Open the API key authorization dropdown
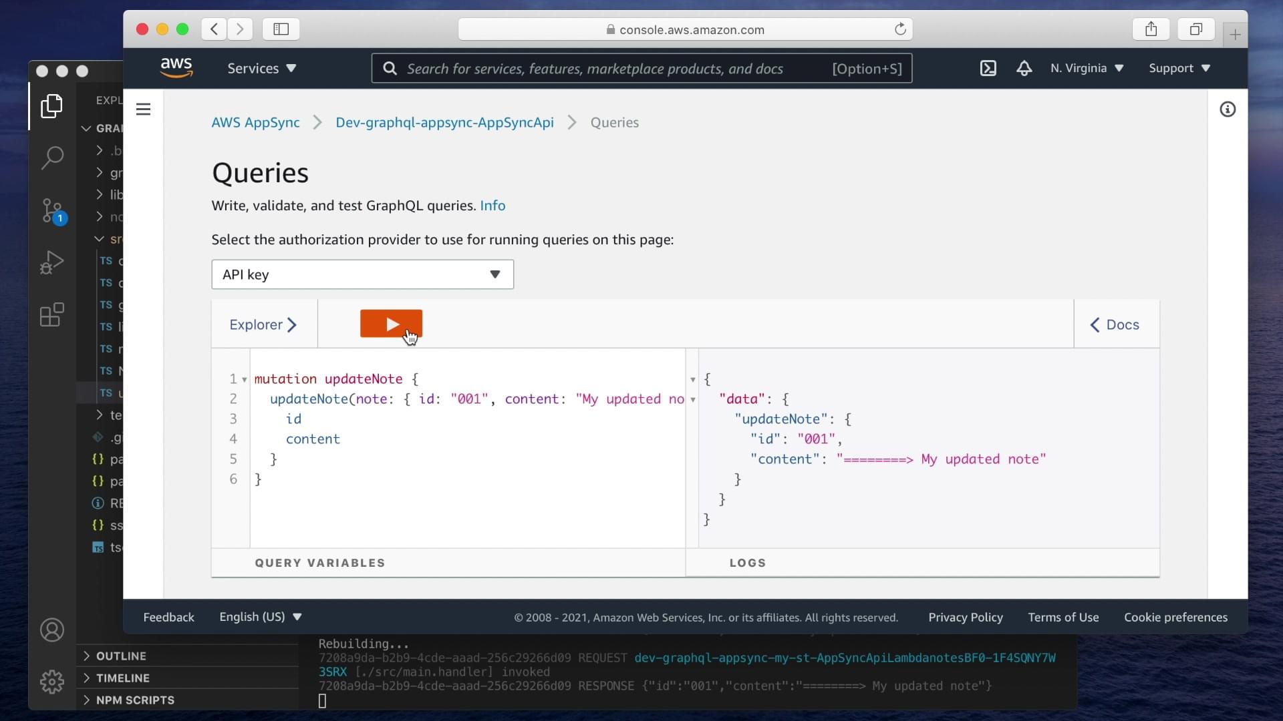Viewport: 1283px width, 721px height. click(x=362, y=274)
